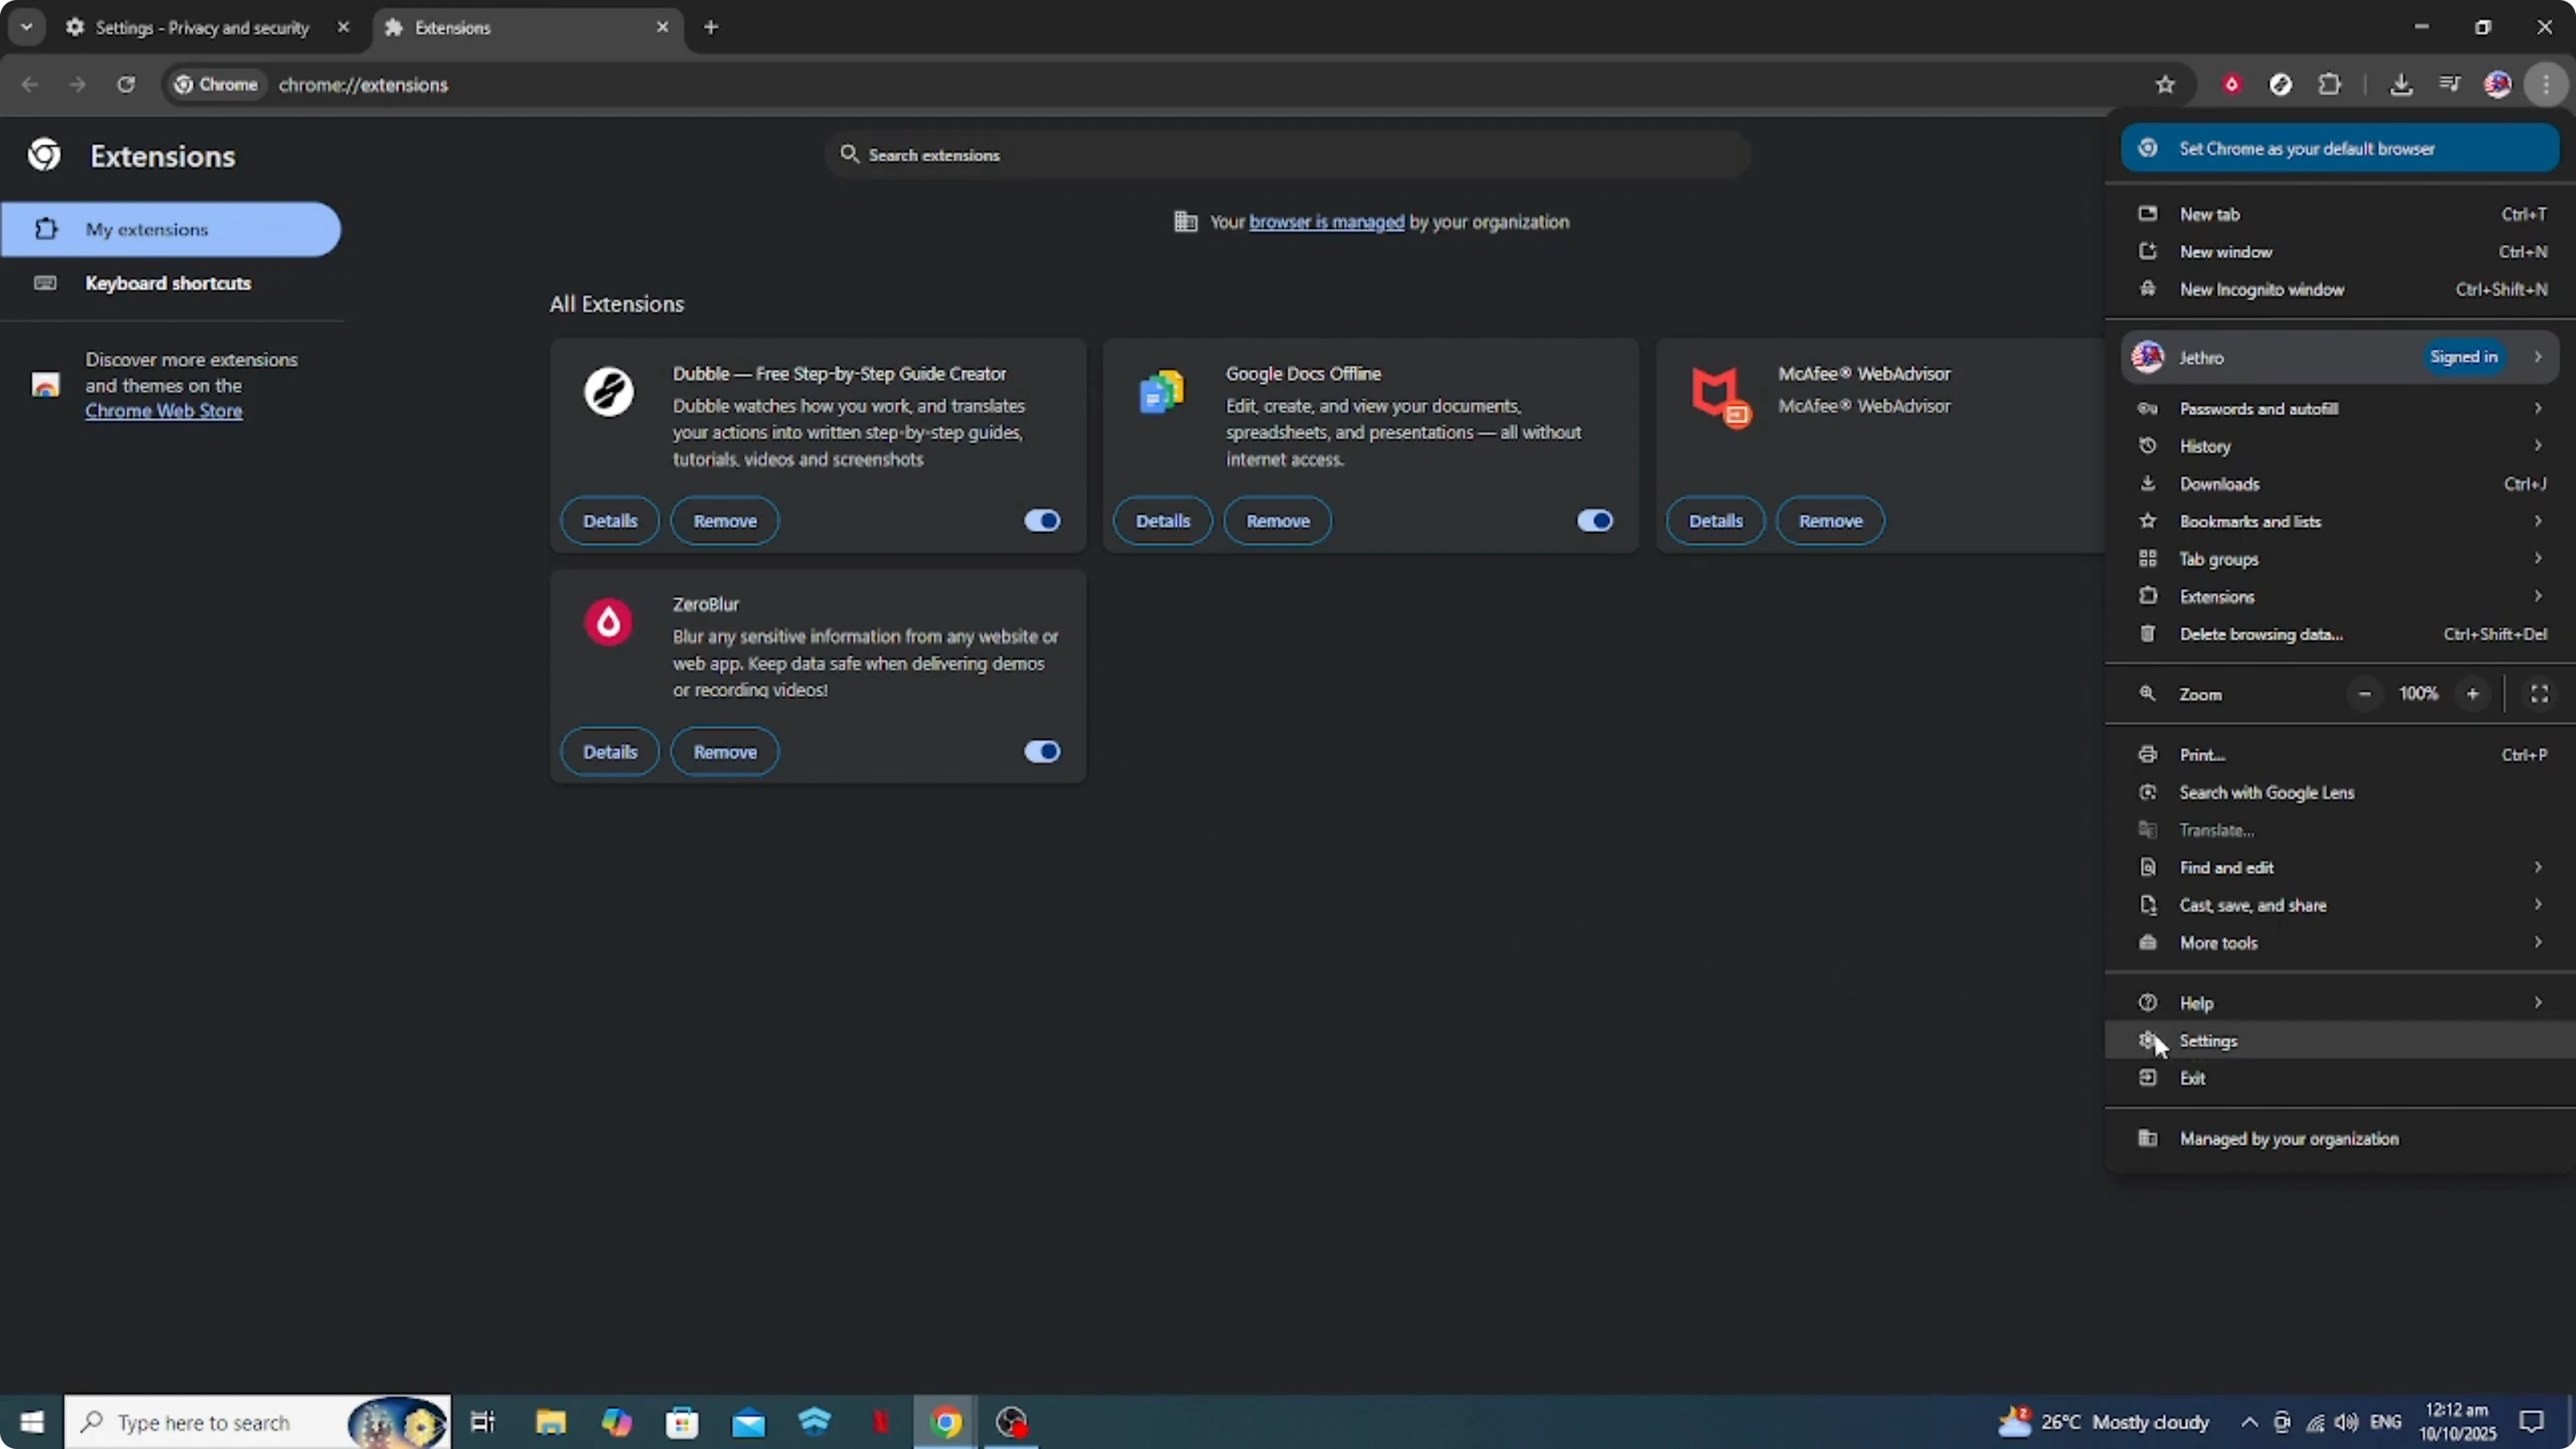Image resolution: width=2576 pixels, height=1449 pixels.
Task: Remove the Dubble extension
Action: (x=725, y=521)
